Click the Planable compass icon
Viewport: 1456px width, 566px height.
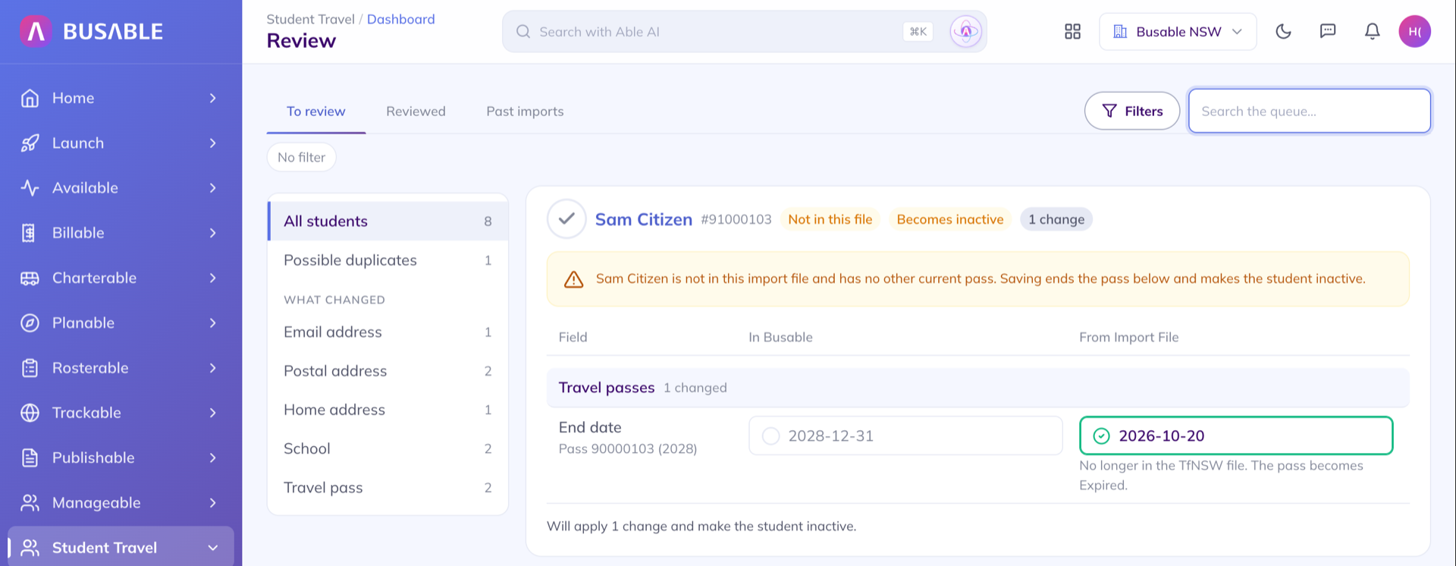click(30, 322)
